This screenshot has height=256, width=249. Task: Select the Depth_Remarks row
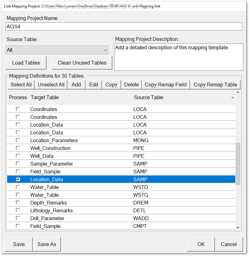coord(121,203)
